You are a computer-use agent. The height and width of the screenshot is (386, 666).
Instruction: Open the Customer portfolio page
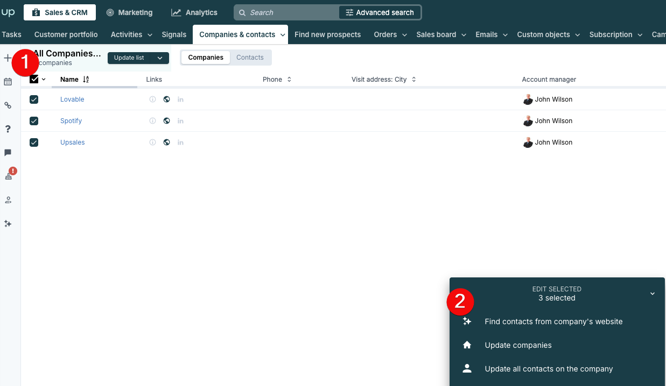click(66, 34)
